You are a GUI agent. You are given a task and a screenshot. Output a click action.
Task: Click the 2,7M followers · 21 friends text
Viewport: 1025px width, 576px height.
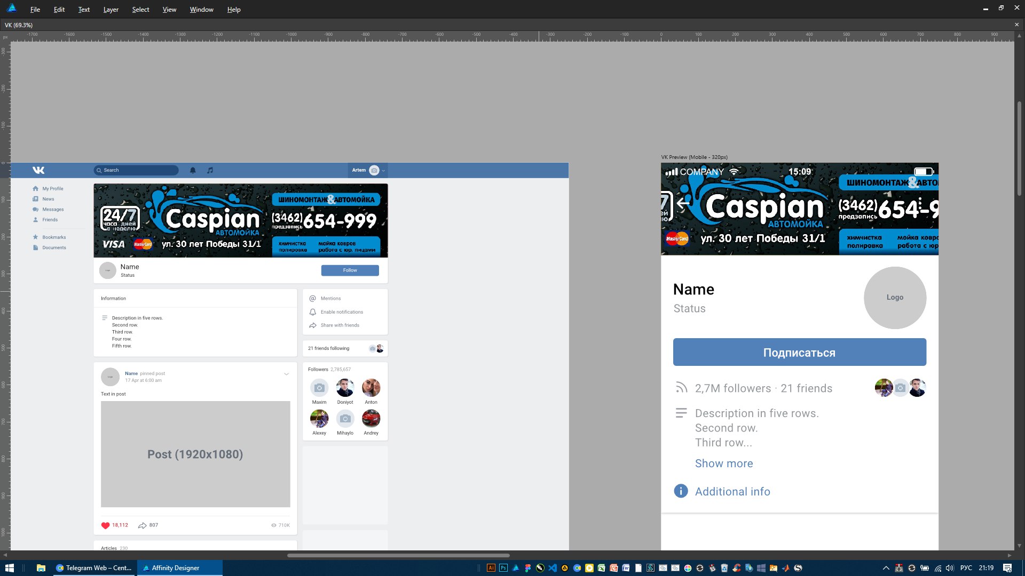click(x=763, y=388)
